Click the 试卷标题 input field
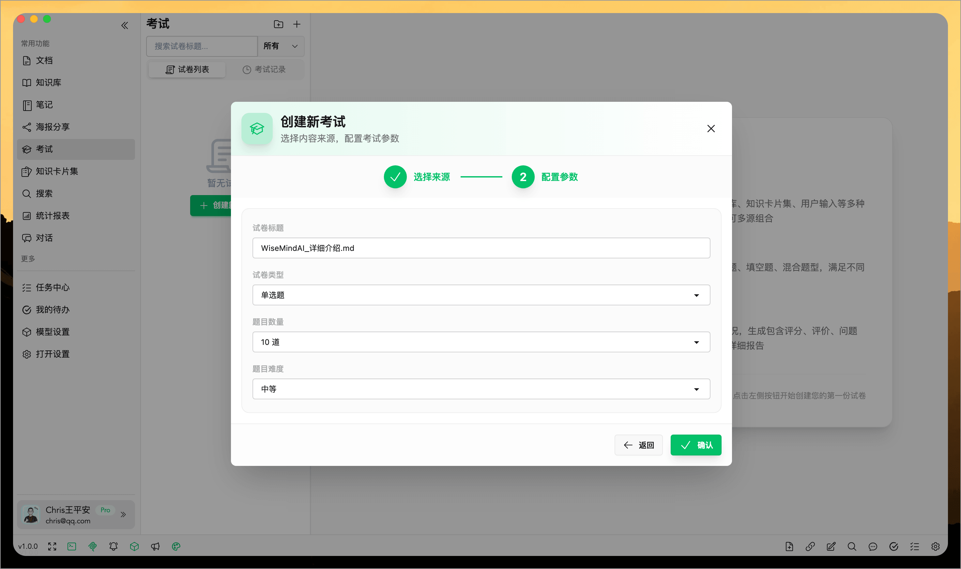 coord(481,248)
